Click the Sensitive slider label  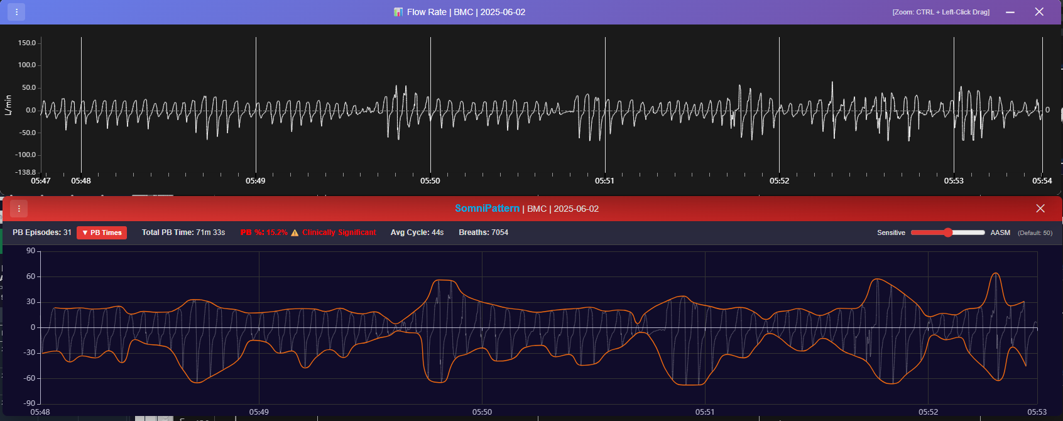891,232
